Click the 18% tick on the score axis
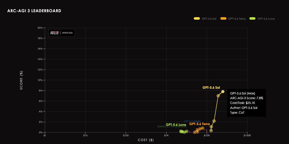The height and width of the screenshot is (144, 289). coord(40,38)
